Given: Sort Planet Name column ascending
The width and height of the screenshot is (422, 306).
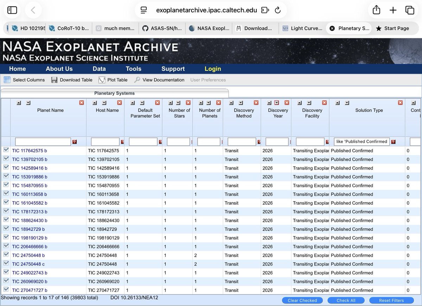Looking at the screenshot, I should coord(19,103).
